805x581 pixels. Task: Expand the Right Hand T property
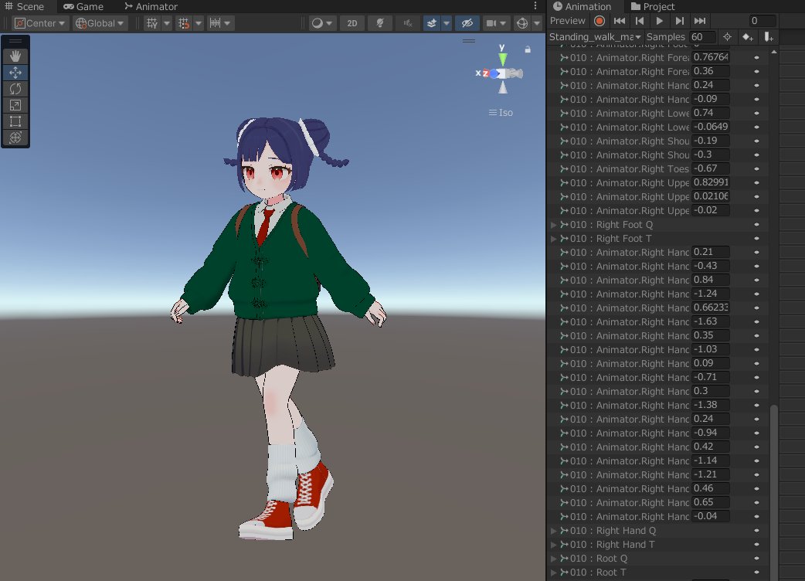pyautogui.click(x=553, y=545)
